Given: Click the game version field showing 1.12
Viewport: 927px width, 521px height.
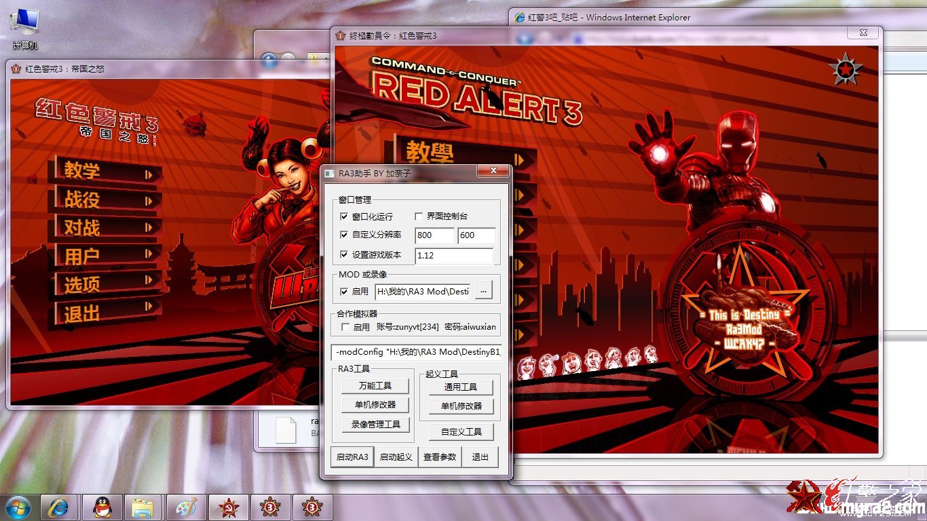Looking at the screenshot, I should [454, 256].
